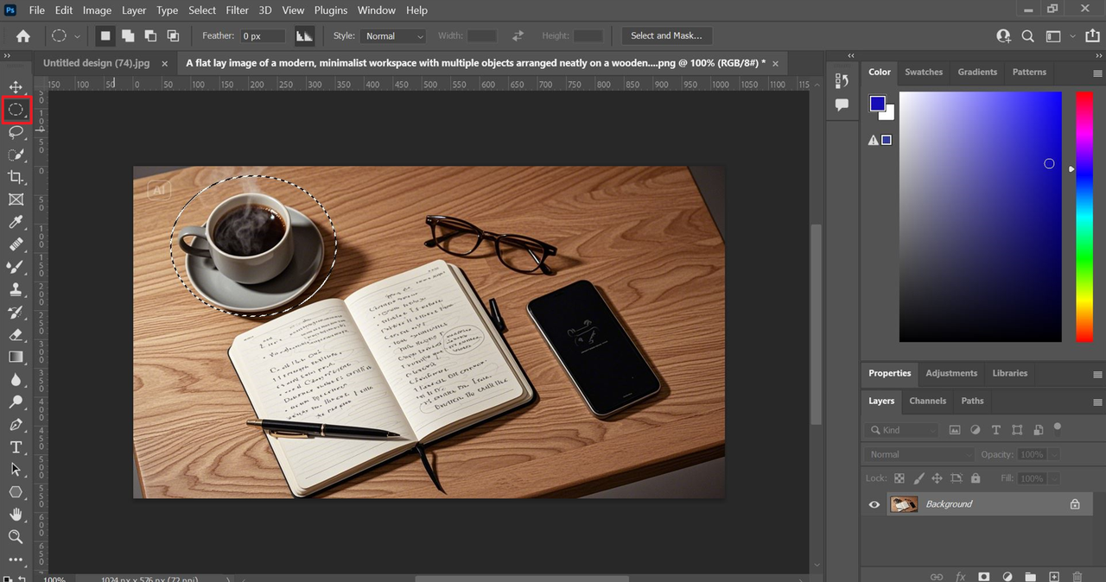Viewport: 1106px width, 582px height.
Task: Click the swap width and height arrows
Action: [518, 35]
